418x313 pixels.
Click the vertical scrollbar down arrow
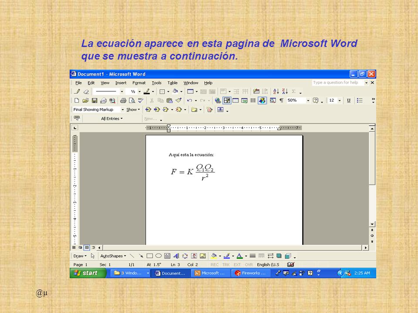click(372, 224)
